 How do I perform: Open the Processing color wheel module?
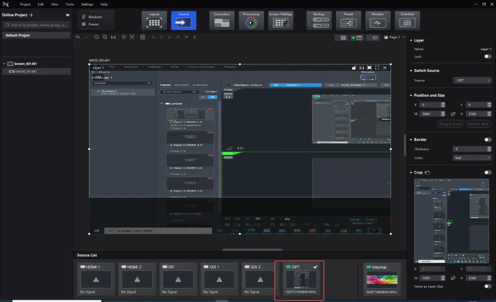pos(251,20)
